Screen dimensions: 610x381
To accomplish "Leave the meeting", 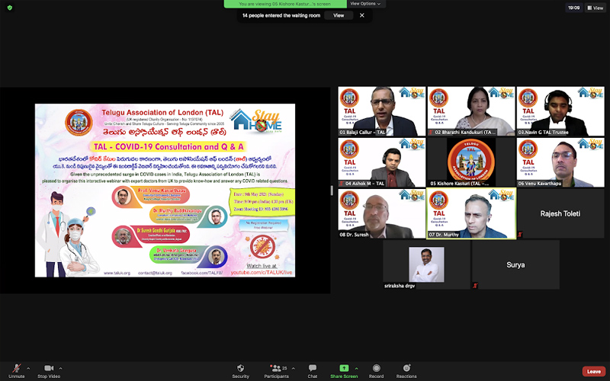I will (x=594, y=371).
